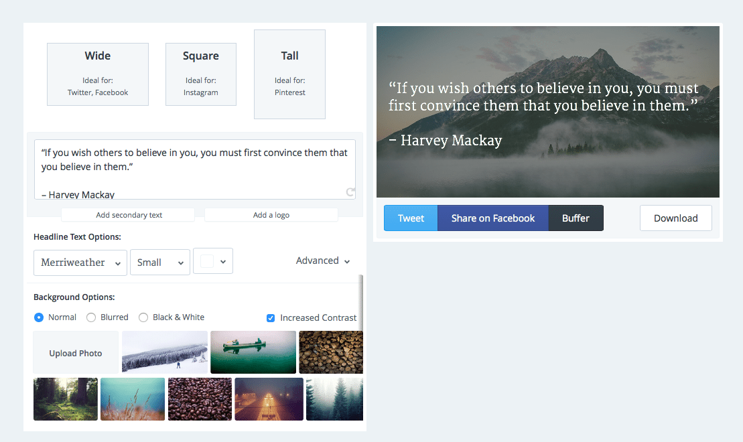Uncheck Increased Contrast

click(271, 318)
